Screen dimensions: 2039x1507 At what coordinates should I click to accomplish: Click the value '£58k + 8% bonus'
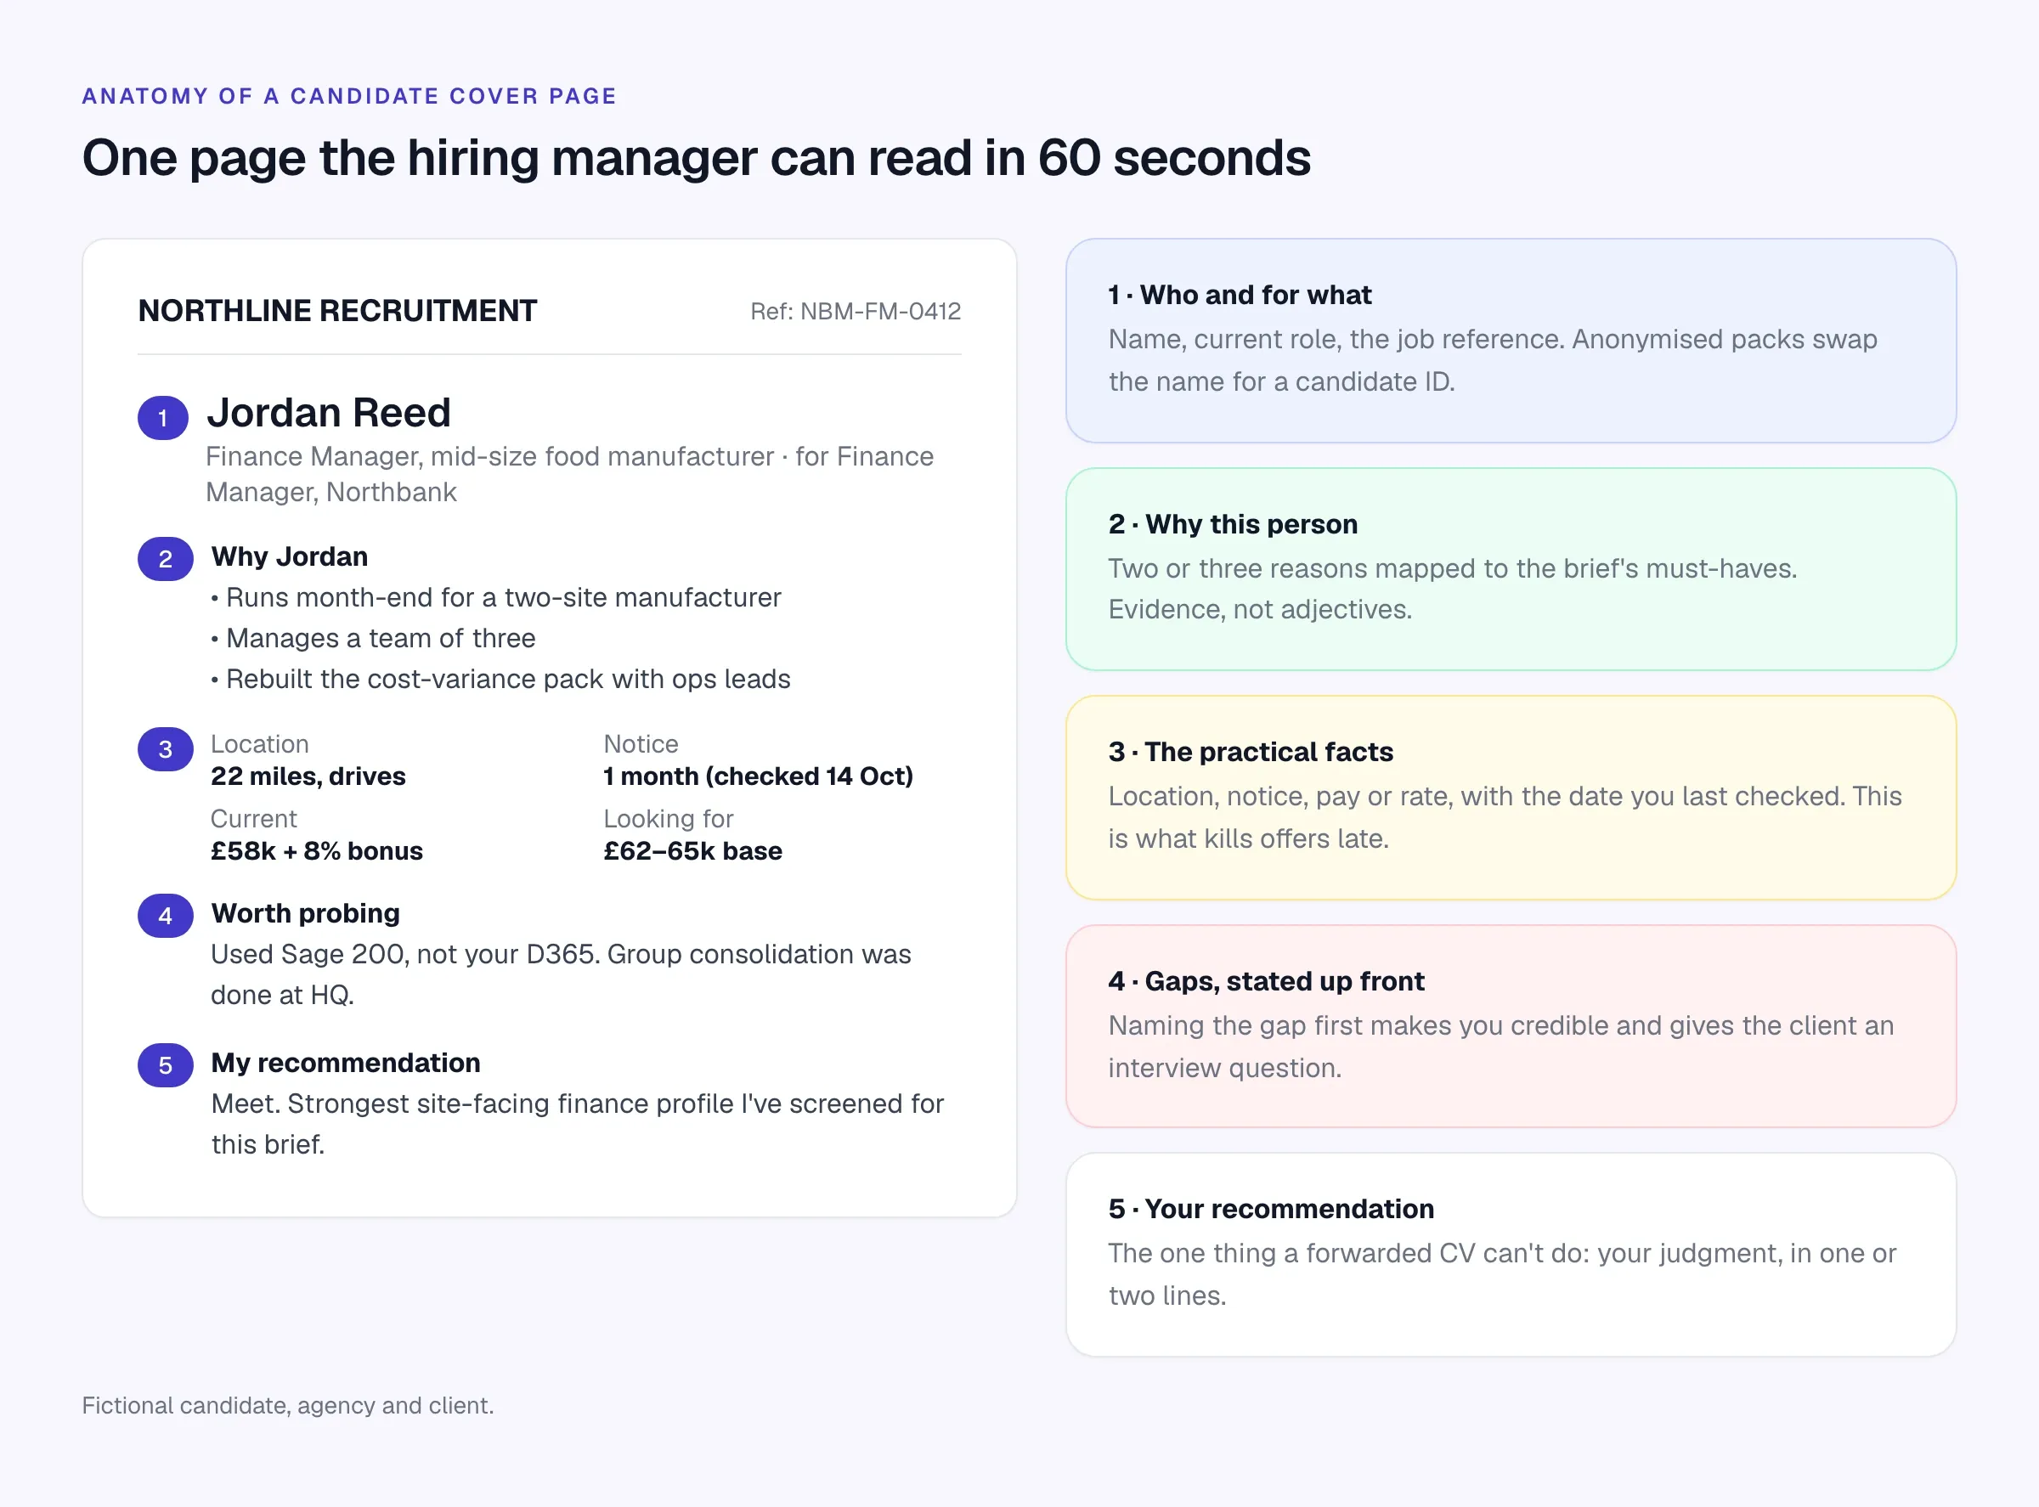(317, 851)
